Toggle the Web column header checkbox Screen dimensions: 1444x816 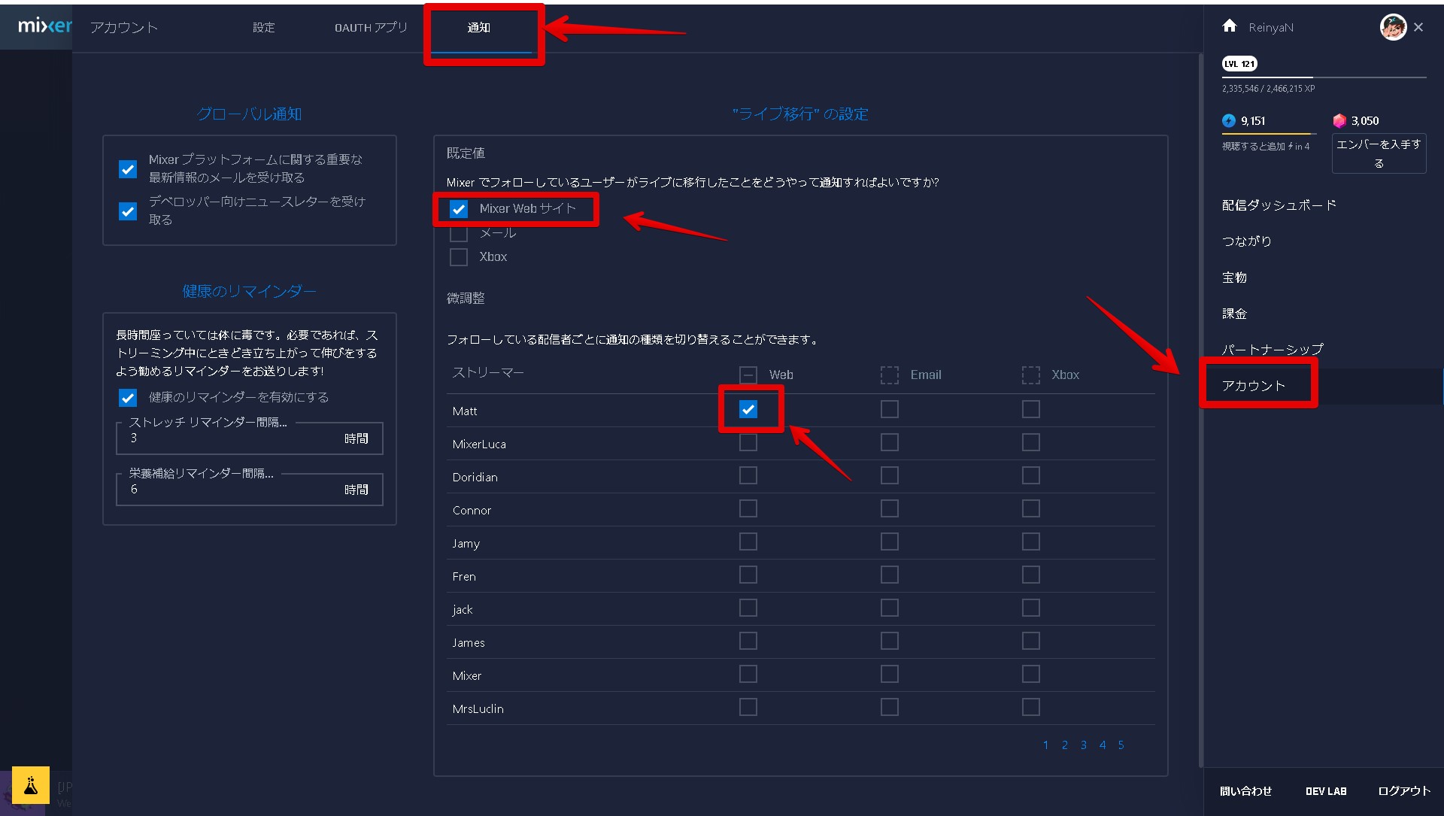point(748,375)
